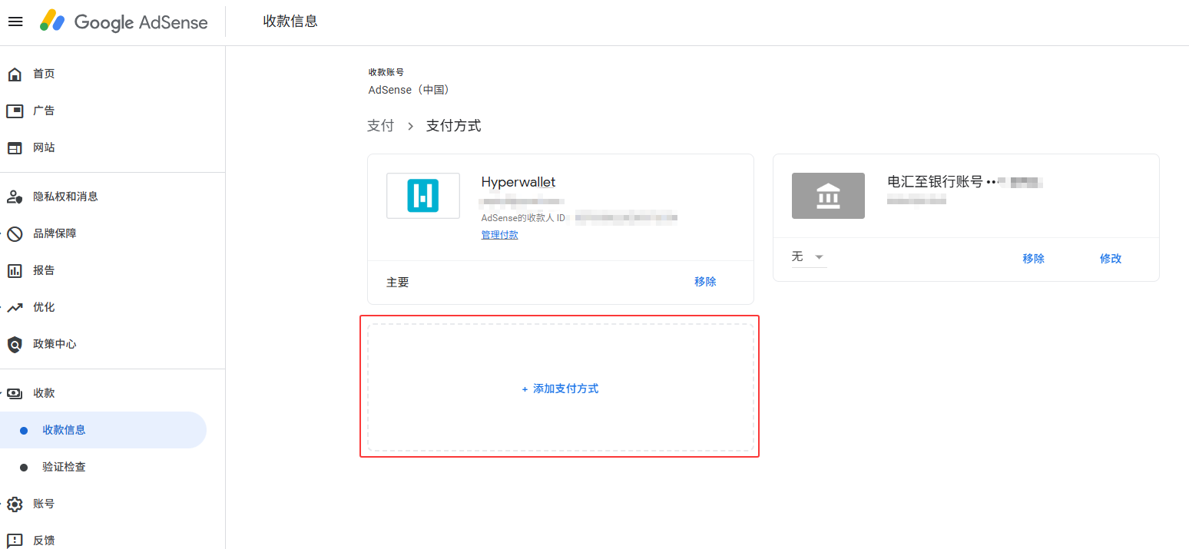Click 移除 on the Hyperwallet card
This screenshot has height=549, width=1189.
pyautogui.click(x=705, y=282)
